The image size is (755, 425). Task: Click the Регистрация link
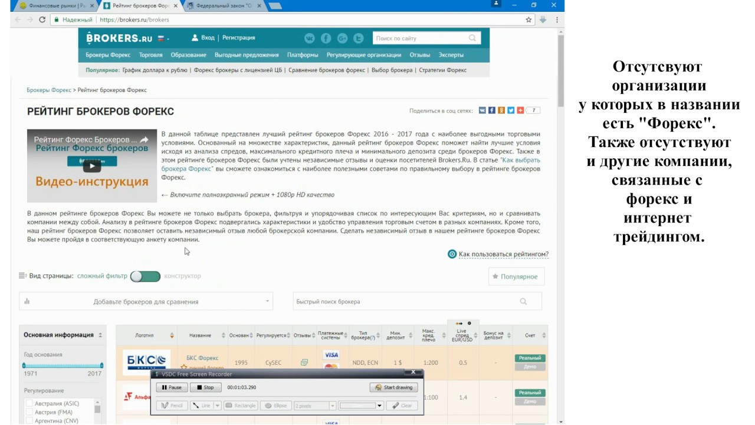click(239, 38)
